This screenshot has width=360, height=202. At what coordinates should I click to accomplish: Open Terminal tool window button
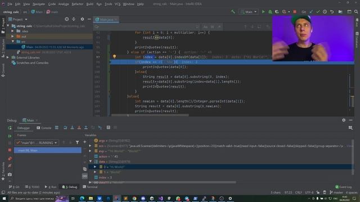(90, 187)
